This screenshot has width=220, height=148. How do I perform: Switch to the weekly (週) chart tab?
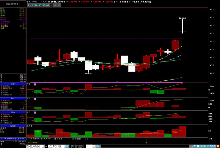(x=55, y=5)
